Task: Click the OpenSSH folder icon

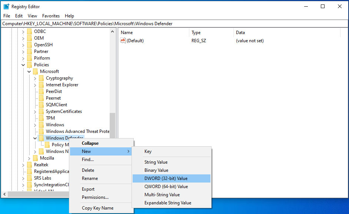Action: [29, 45]
